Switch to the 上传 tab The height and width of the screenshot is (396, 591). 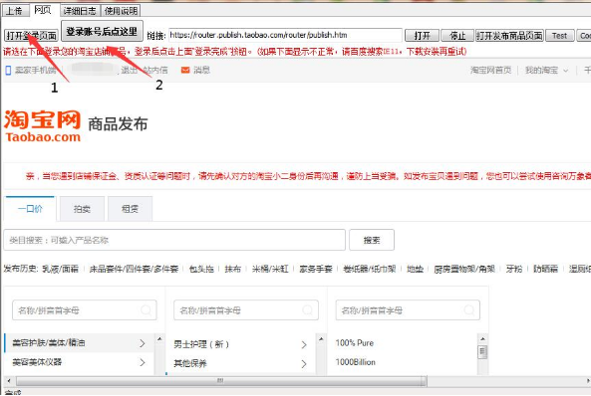click(15, 11)
